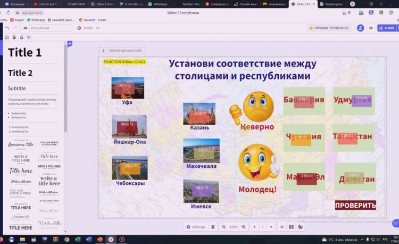
Task: Zoom out using the magnifier minus icon
Action: 223,226
